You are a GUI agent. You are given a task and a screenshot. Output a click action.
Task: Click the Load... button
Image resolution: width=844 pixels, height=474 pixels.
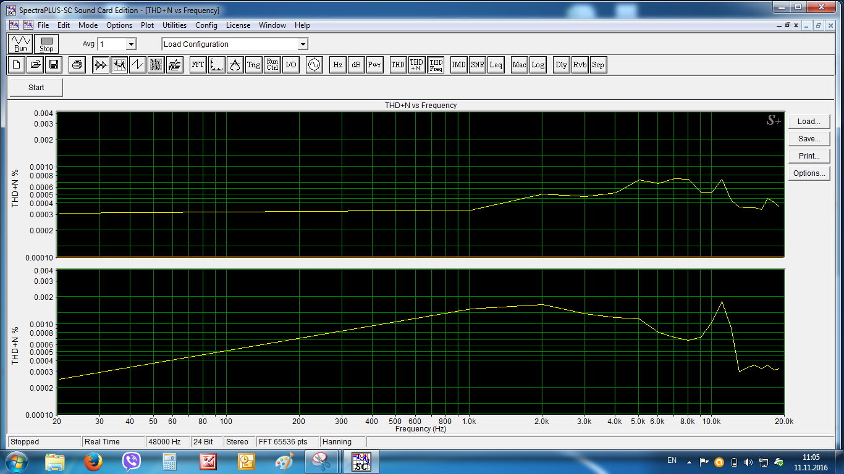click(809, 122)
